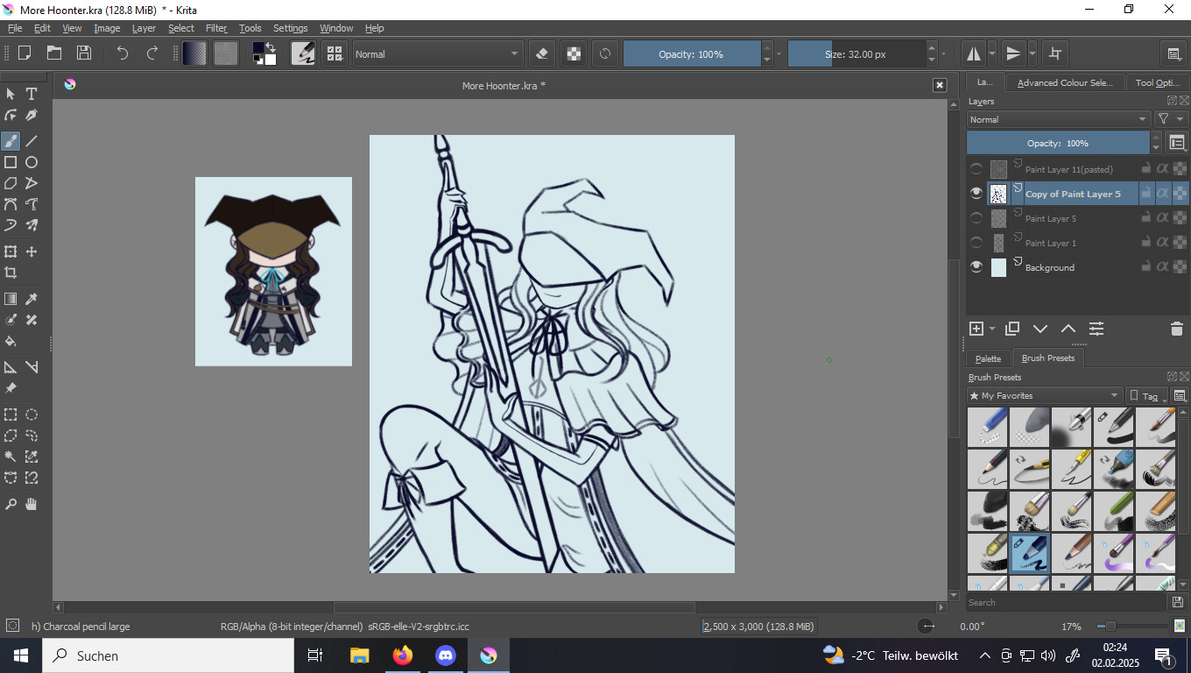Create a new document from toolbar

pos(25,53)
